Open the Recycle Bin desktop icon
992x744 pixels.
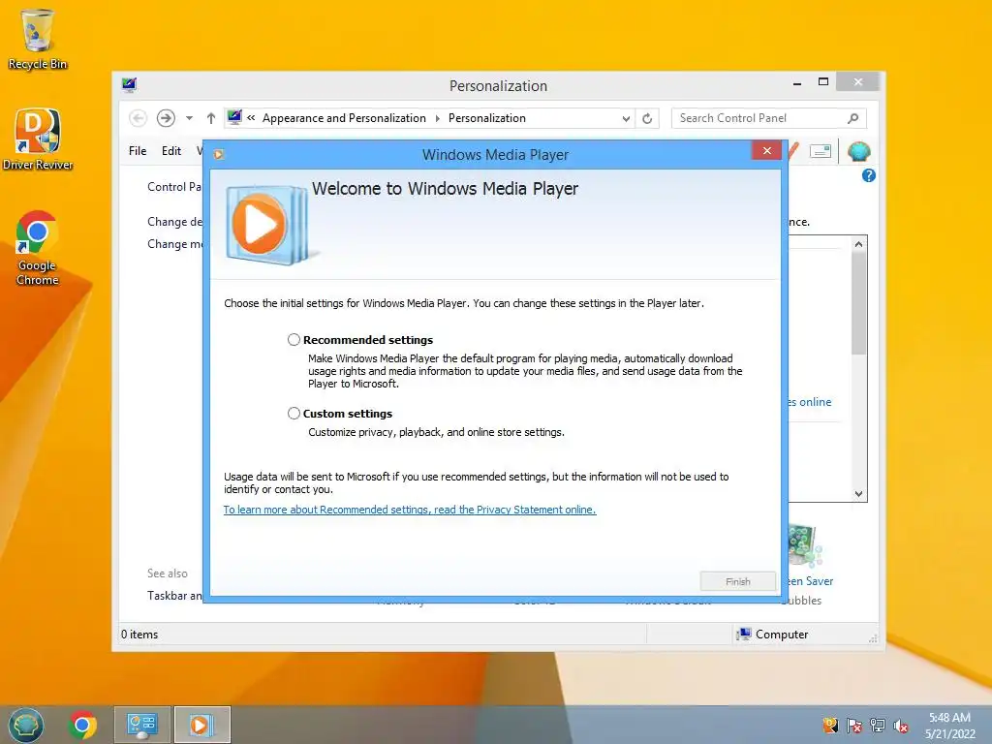(38, 39)
